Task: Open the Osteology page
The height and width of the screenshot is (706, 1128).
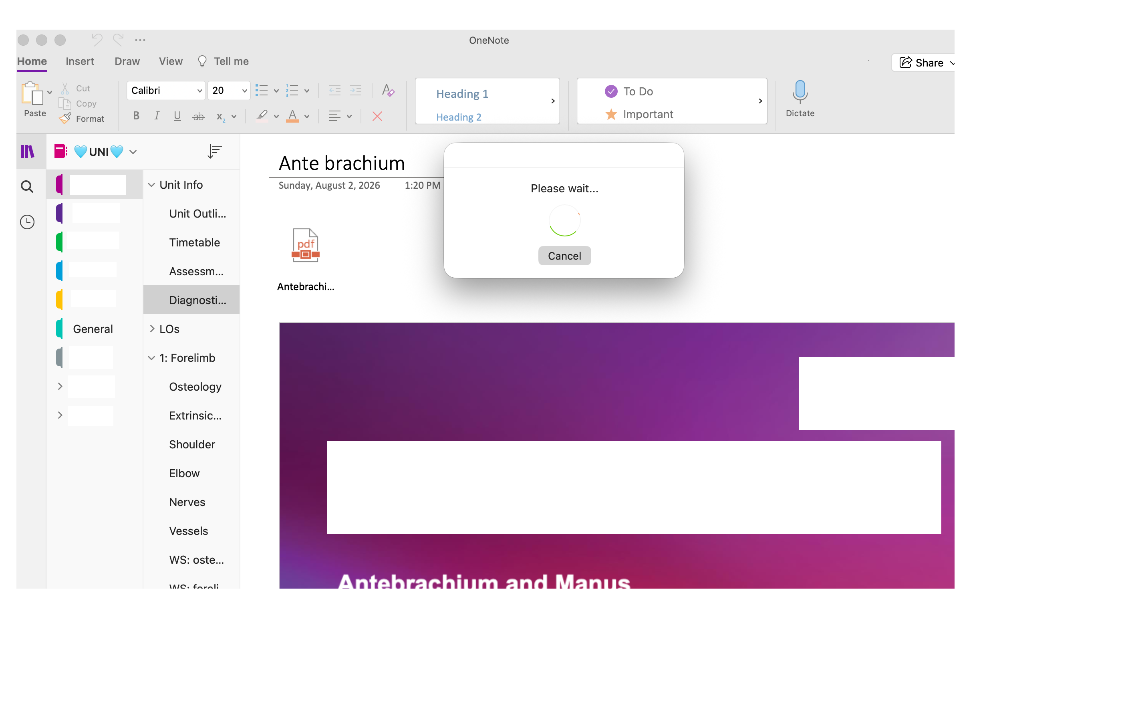Action: coord(192,387)
